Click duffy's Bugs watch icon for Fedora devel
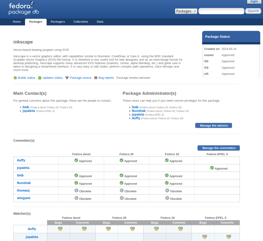 tap(60, 229)
